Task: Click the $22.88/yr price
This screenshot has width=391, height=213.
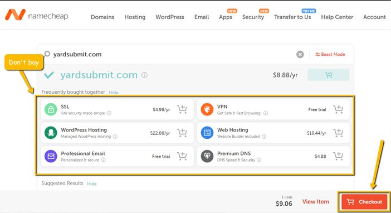Action: (x=160, y=133)
